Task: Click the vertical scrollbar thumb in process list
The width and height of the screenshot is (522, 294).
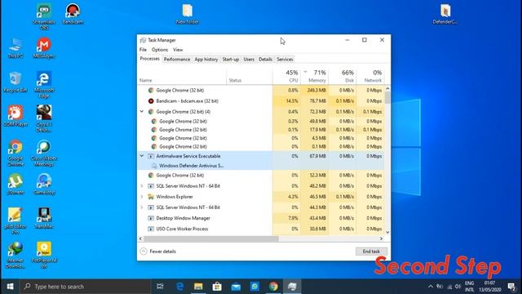Action: (387, 98)
